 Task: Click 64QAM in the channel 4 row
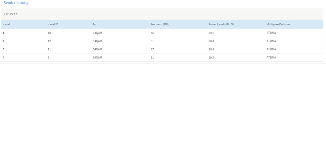click(97, 58)
